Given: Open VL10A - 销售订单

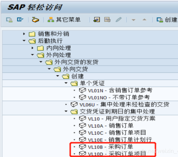Looking at the screenshot, I should tap(111, 126).
